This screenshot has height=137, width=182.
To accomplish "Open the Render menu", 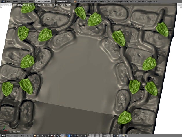I will [15, 1].
